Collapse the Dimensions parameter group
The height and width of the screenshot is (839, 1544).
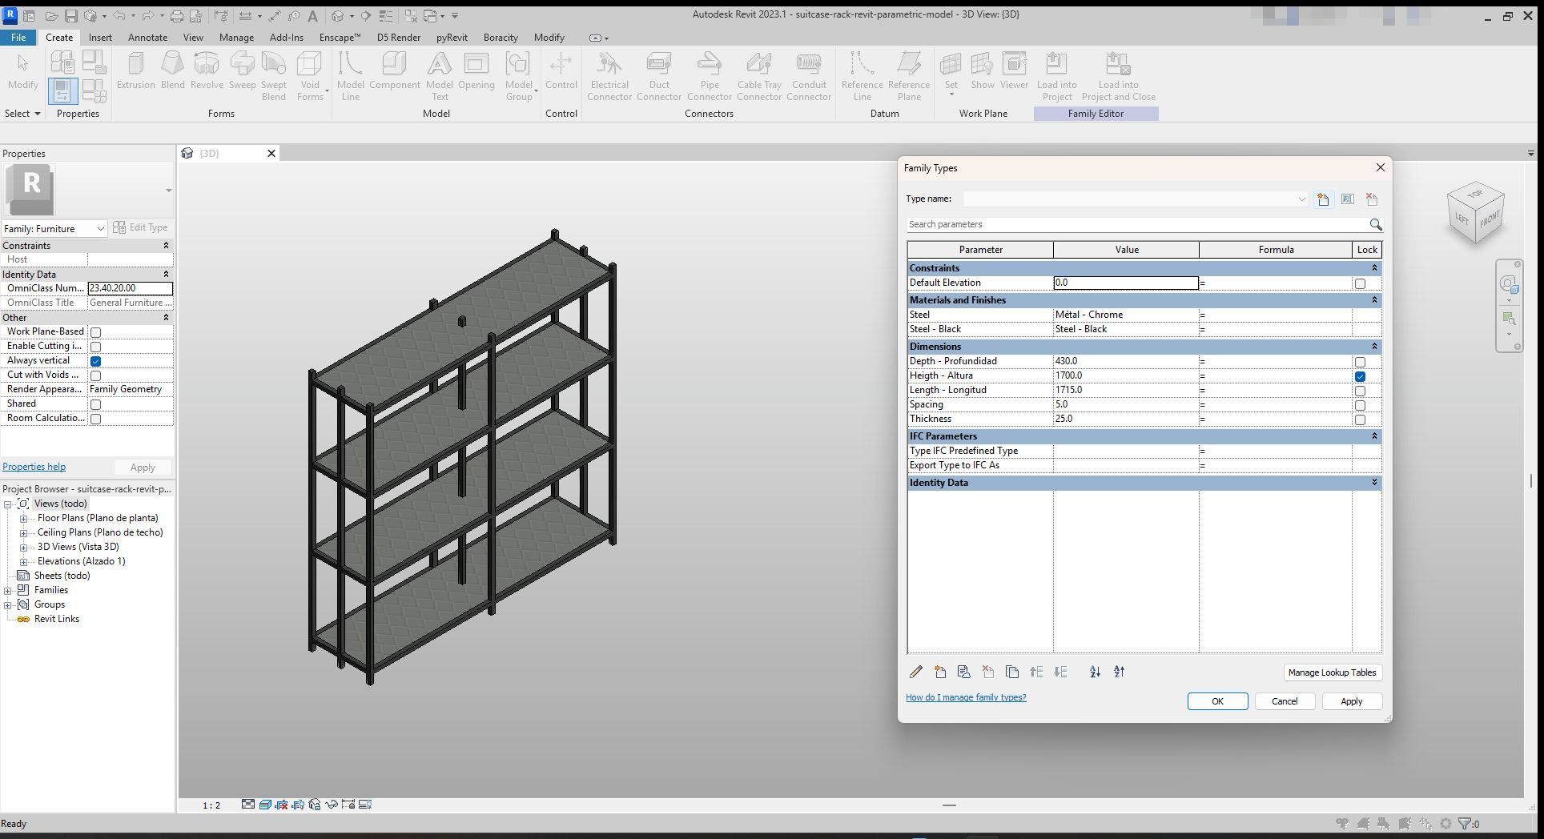click(1374, 347)
